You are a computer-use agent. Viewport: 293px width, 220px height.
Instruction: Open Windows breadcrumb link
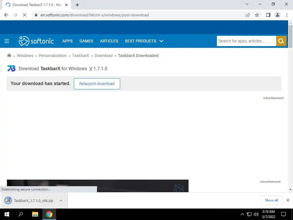(25, 56)
